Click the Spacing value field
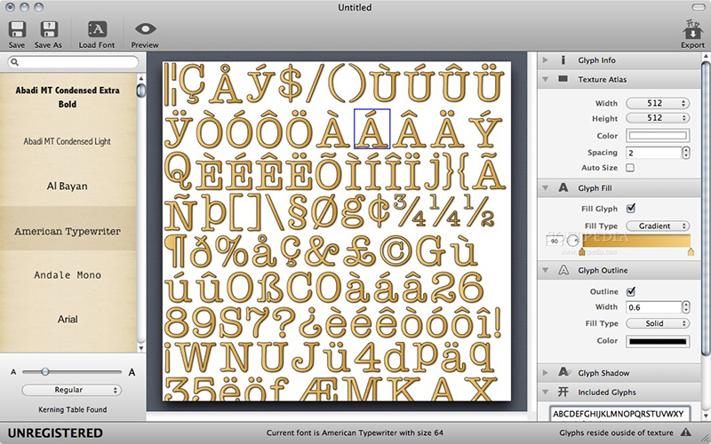Viewport: 711px width, 444px height. tap(653, 153)
